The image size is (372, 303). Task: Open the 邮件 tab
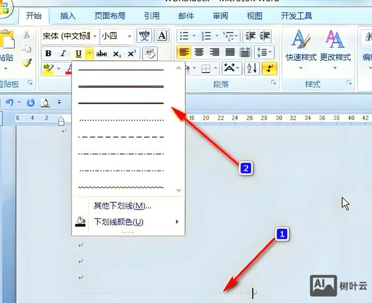tap(186, 16)
